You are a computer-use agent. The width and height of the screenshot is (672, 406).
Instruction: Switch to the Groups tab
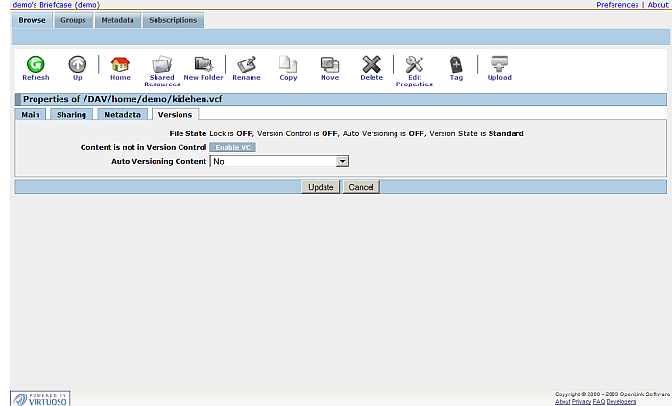coord(72,20)
